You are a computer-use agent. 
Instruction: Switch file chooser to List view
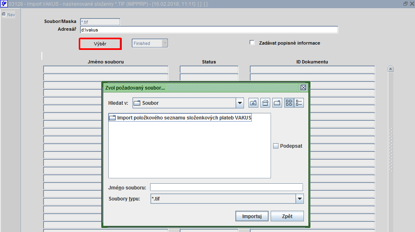(x=289, y=103)
